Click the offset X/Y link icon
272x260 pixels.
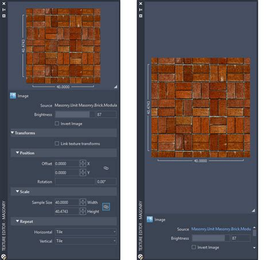coord(106,168)
